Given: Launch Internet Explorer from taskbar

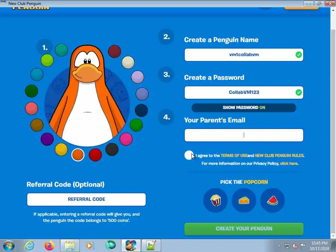Looking at the screenshot, I should tap(29, 245).
